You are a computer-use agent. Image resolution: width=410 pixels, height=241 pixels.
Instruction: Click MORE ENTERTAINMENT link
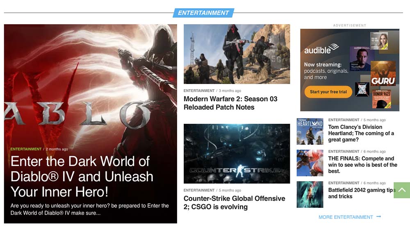point(346,217)
